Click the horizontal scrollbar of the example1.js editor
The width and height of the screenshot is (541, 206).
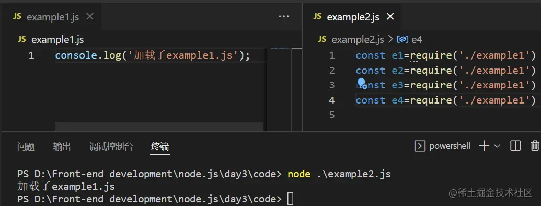(159, 127)
